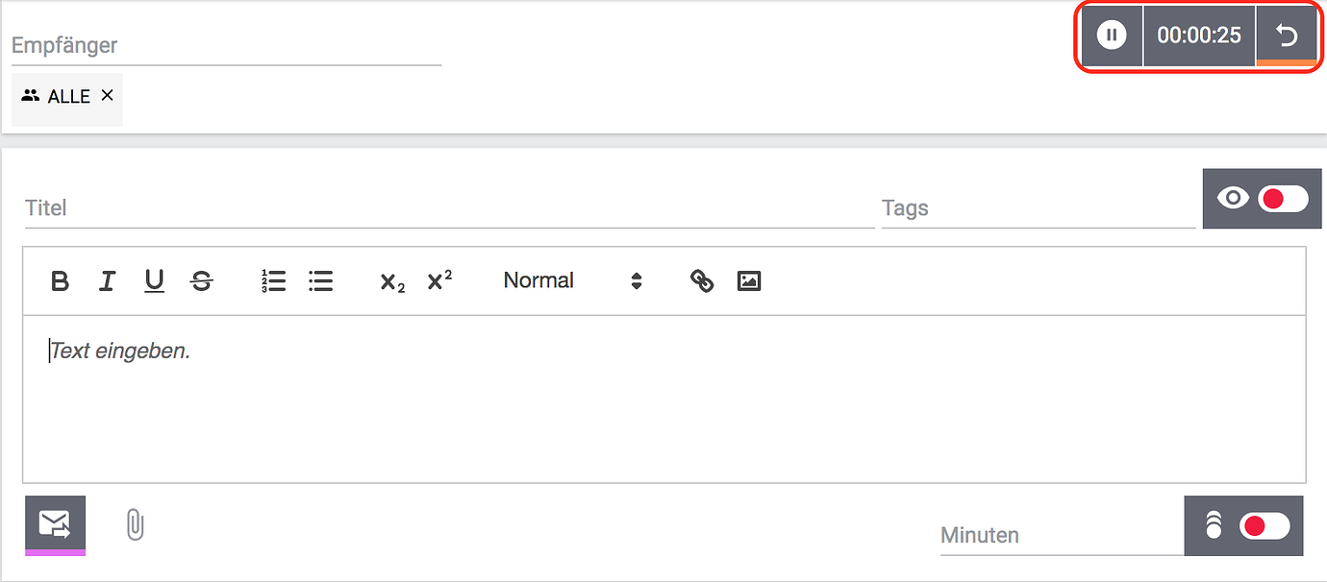Toggle the eye visibility switch
Viewport: 1327px width, 582px height.
click(x=1283, y=199)
